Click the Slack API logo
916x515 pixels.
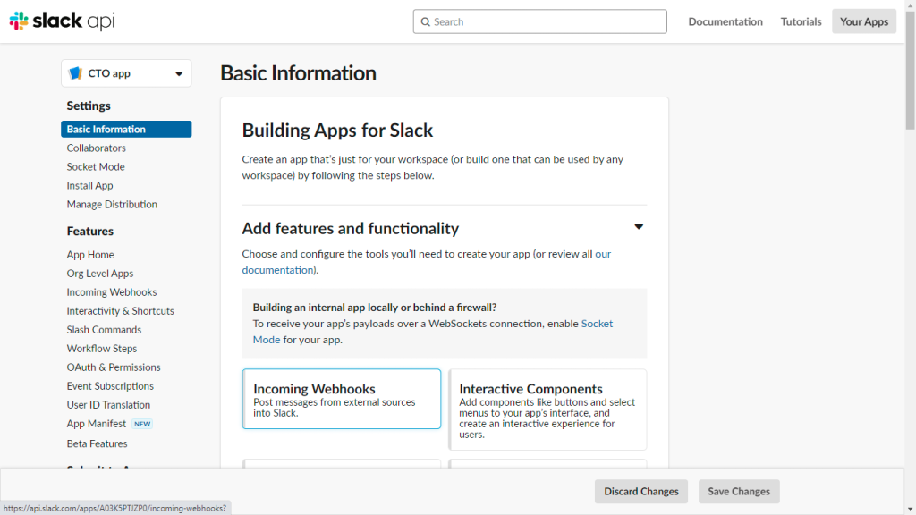[62, 21]
